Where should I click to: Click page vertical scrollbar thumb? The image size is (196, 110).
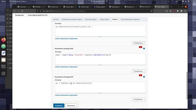(x=187, y=86)
